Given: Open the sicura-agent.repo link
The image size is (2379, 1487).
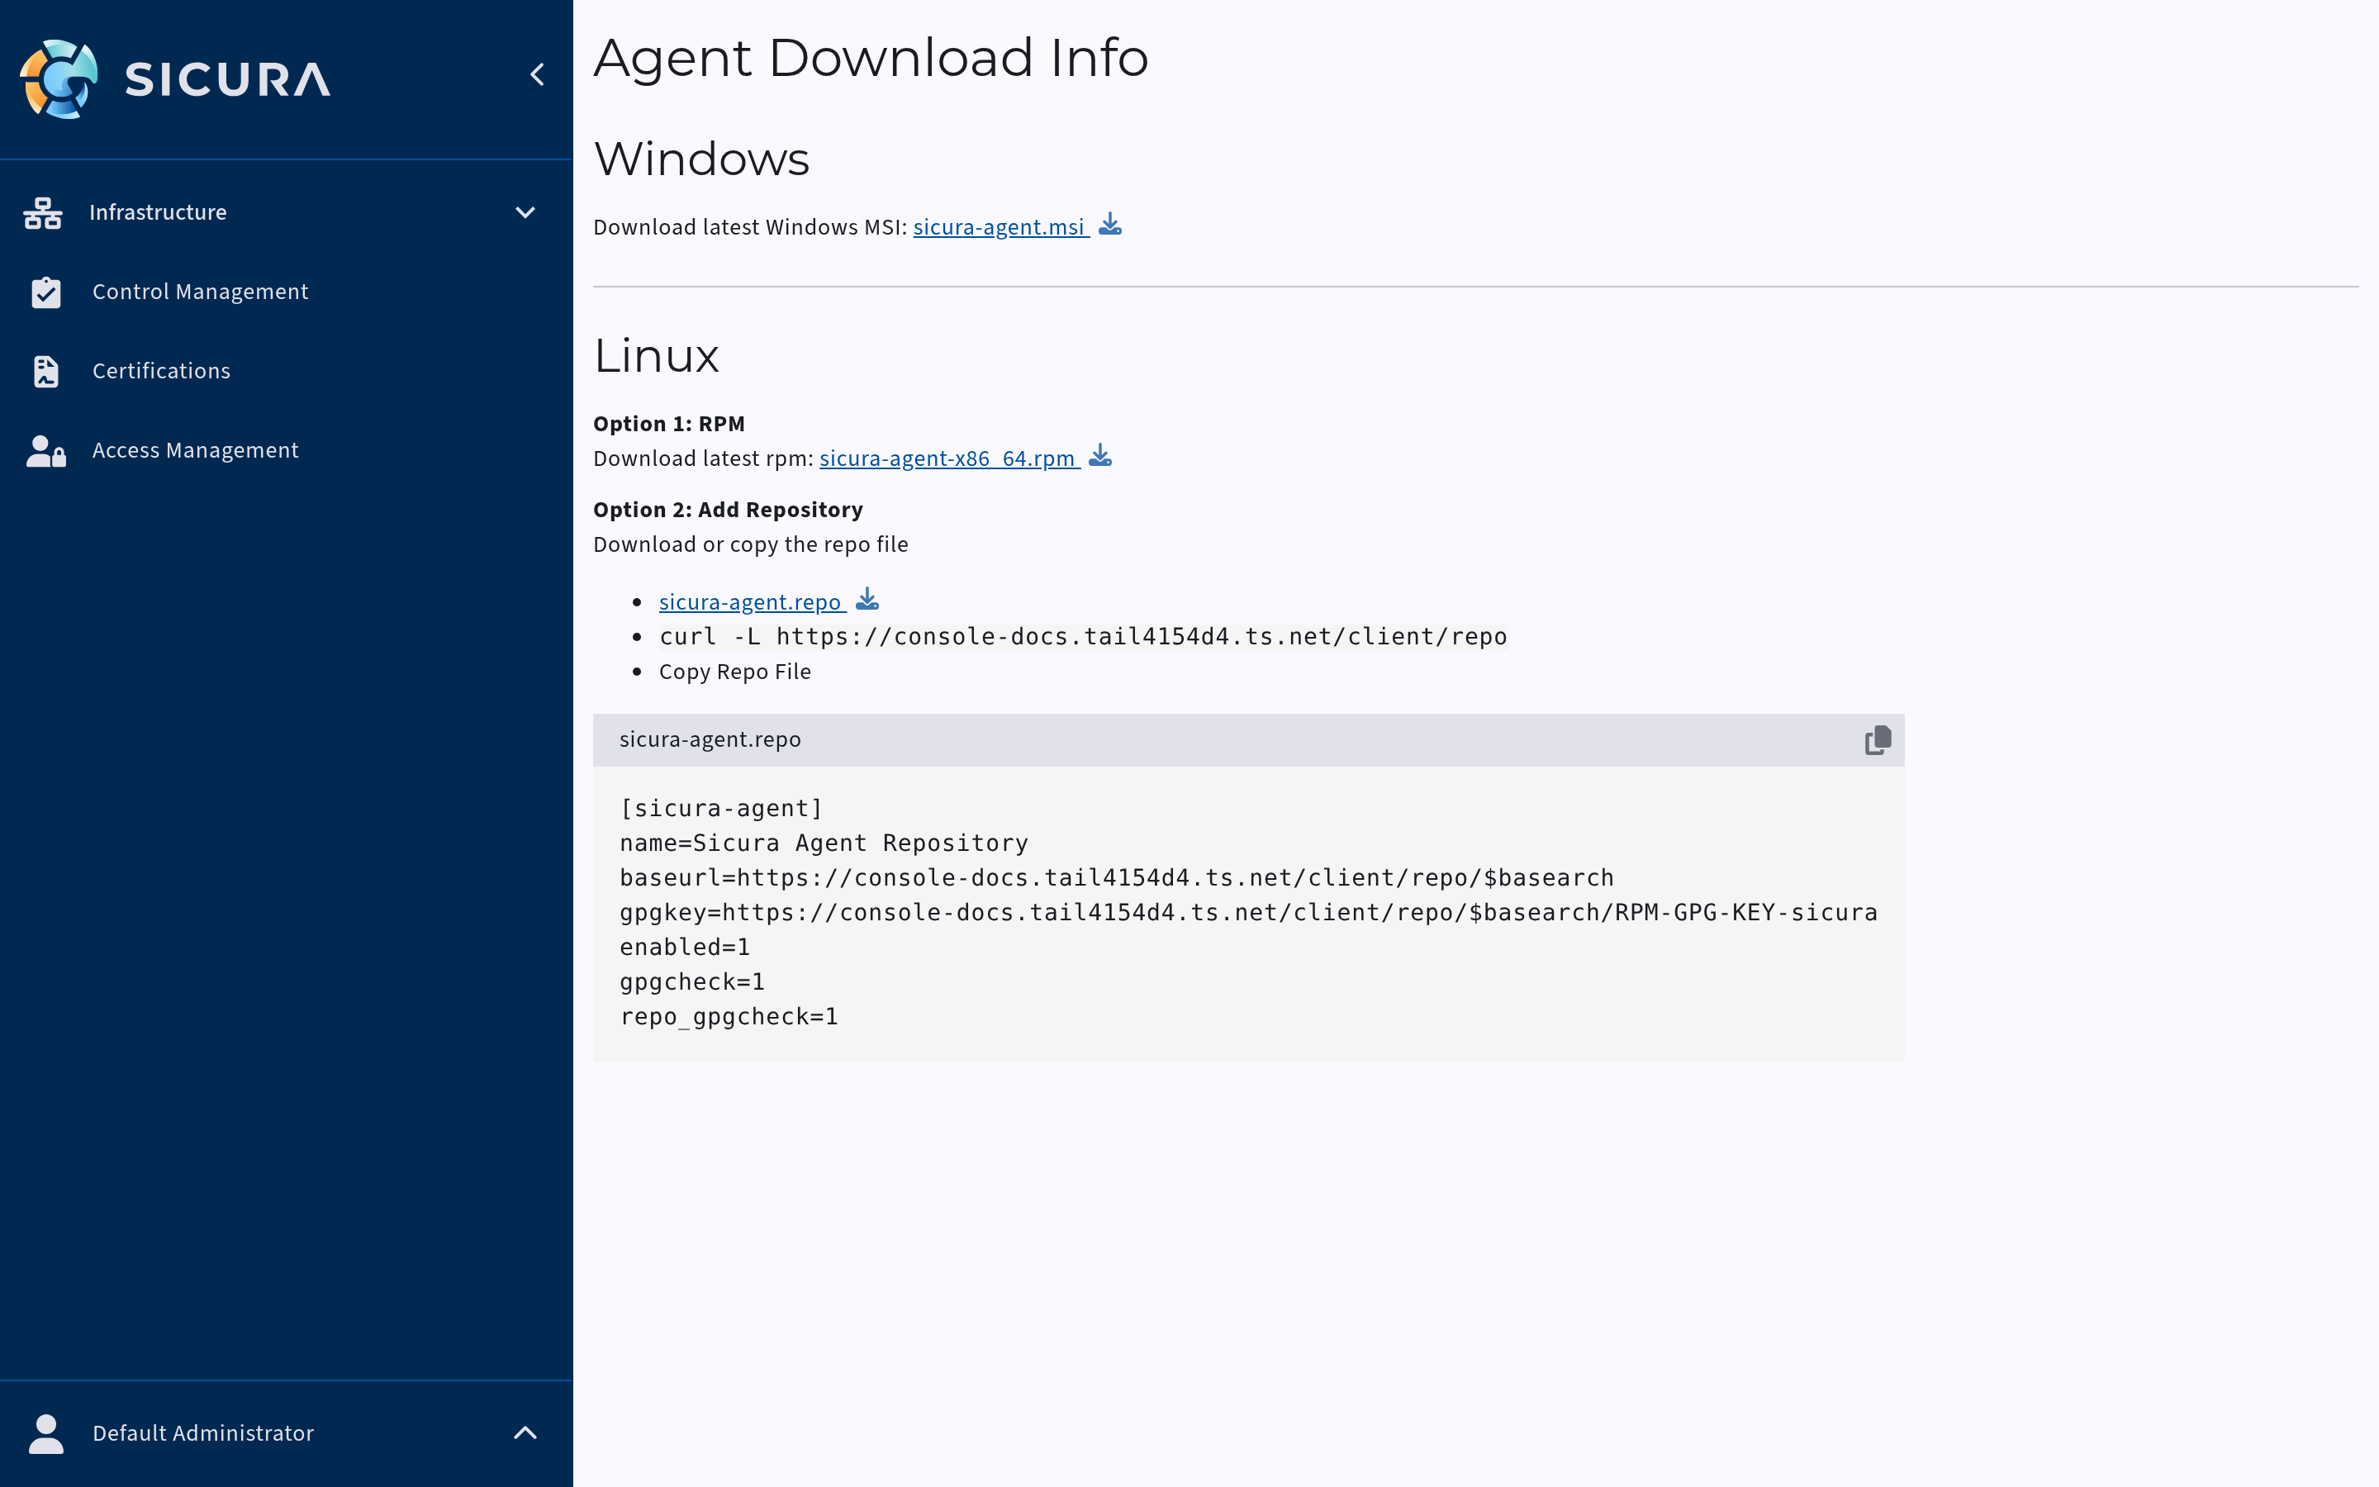Looking at the screenshot, I should [x=751, y=602].
